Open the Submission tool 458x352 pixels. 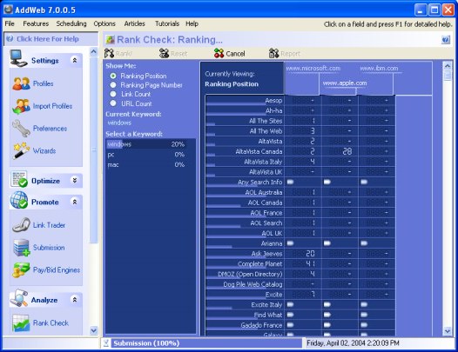(x=38, y=248)
